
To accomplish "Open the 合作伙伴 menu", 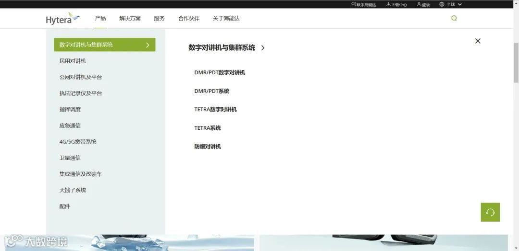I will [189, 19].
